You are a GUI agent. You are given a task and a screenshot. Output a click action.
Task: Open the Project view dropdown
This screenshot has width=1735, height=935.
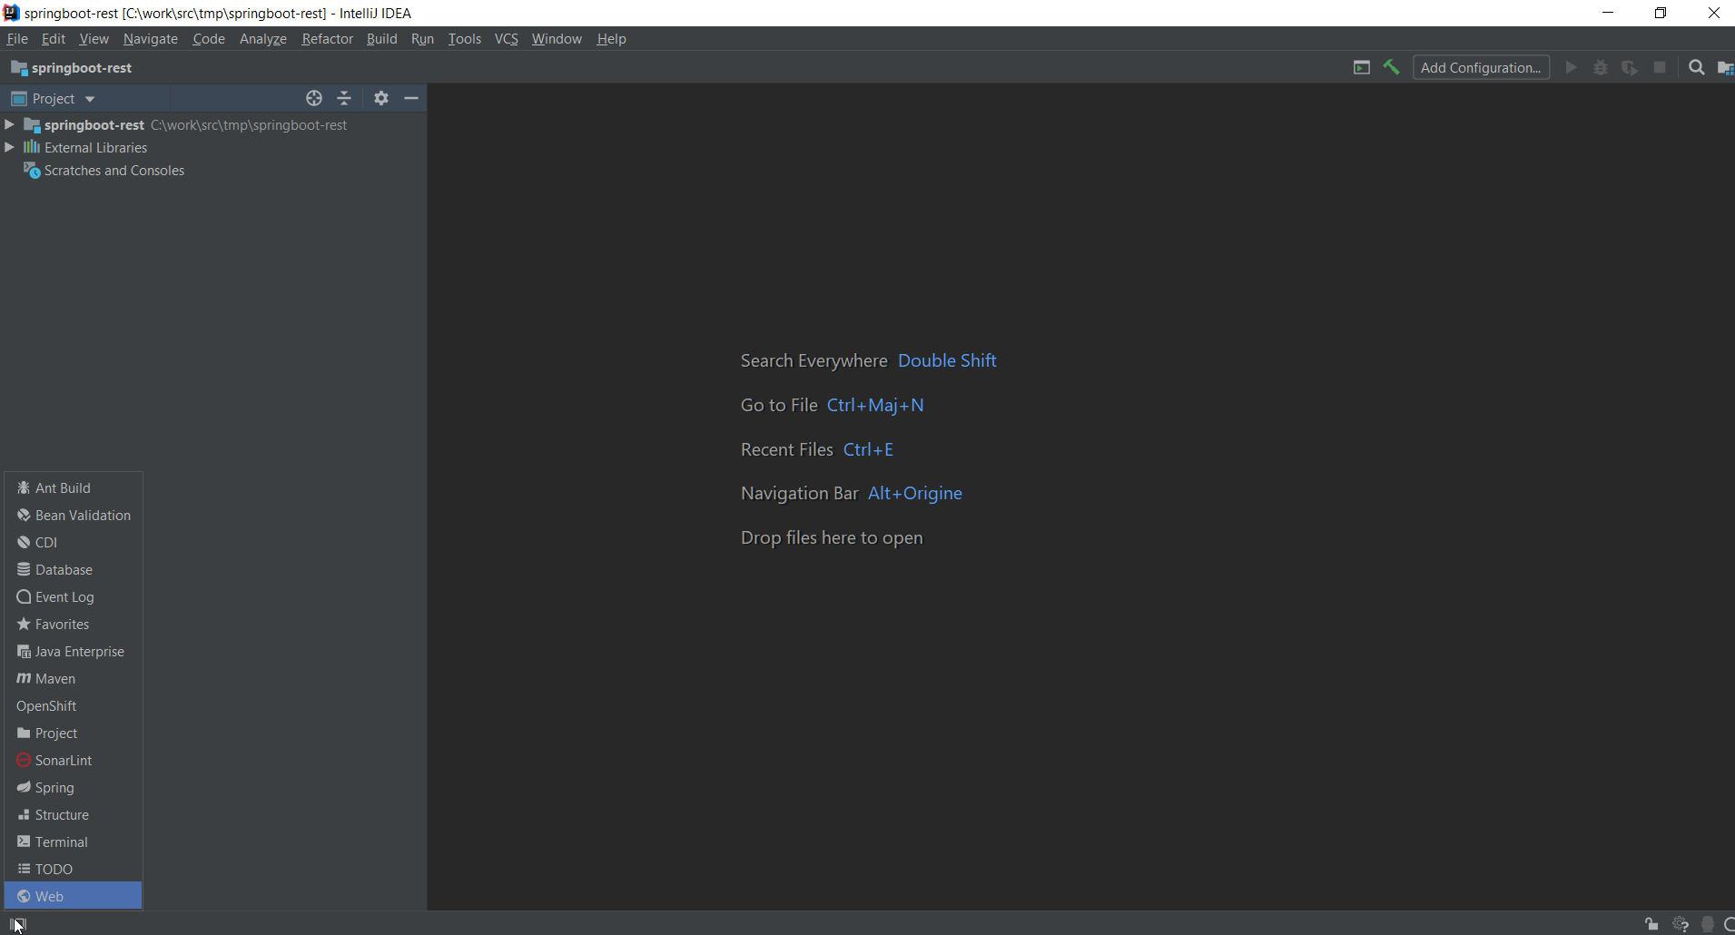90,99
